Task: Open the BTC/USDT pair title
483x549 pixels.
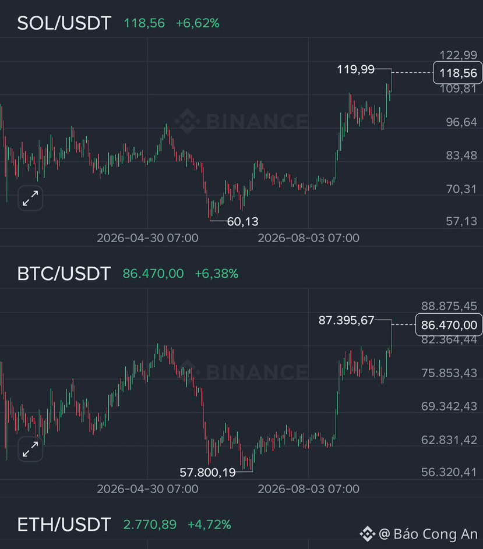Action: click(64, 274)
